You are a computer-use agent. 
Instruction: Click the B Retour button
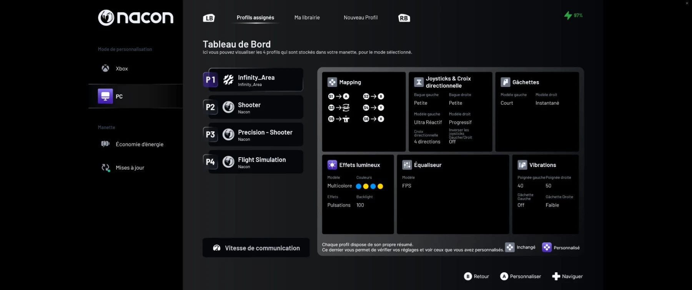477,276
